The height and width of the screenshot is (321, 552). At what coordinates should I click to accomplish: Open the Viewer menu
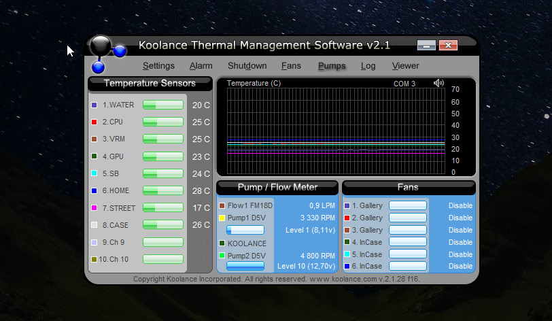point(405,66)
